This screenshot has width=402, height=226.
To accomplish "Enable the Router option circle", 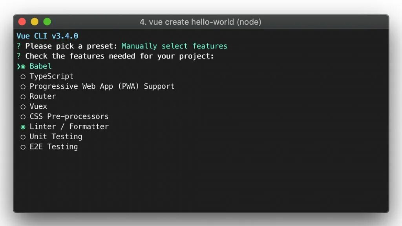I will tap(23, 97).
